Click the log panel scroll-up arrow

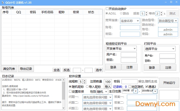point(64,80)
